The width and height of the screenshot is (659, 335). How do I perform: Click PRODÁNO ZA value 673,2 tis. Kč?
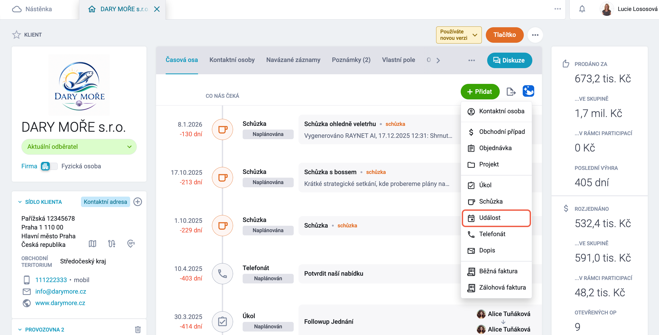click(x=603, y=79)
